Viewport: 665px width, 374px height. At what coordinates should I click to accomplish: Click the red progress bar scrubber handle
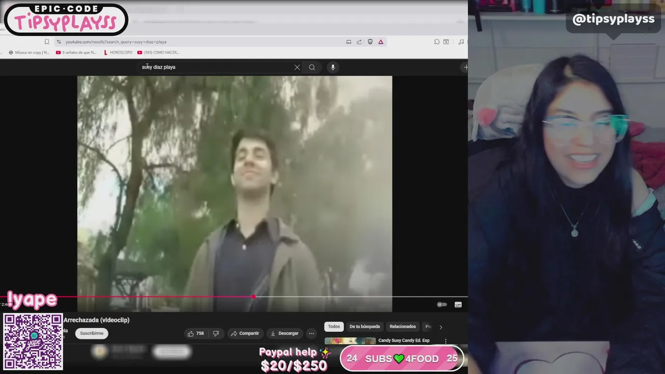(253, 297)
